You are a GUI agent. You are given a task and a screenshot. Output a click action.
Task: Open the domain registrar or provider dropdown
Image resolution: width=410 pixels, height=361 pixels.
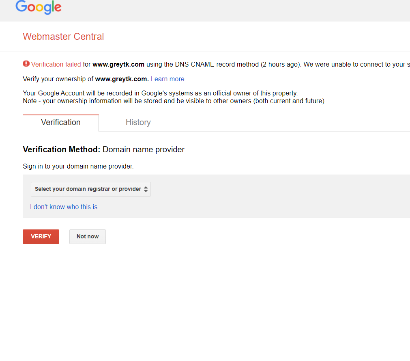coord(91,189)
